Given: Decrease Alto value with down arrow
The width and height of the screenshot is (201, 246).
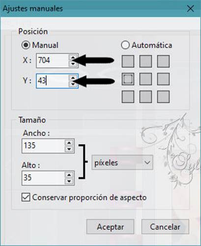Looking at the screenshot, I should tap(69, 181).
